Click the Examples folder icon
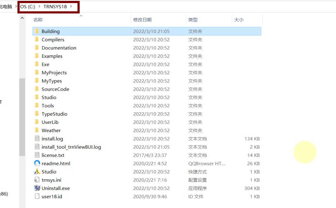Screen dimensions: 336x208 tap(37, 56)
